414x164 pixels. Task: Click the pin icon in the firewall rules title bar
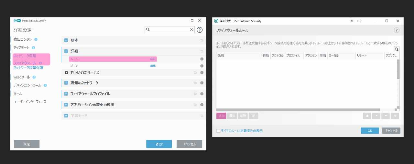pyautogui.click(x=352, y=21)
